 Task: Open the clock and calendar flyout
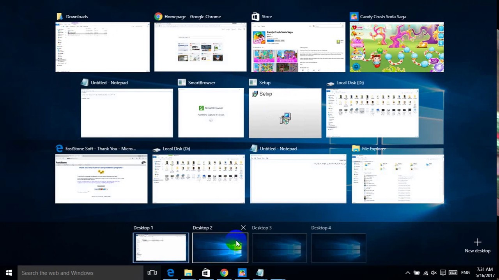point(485,273)
